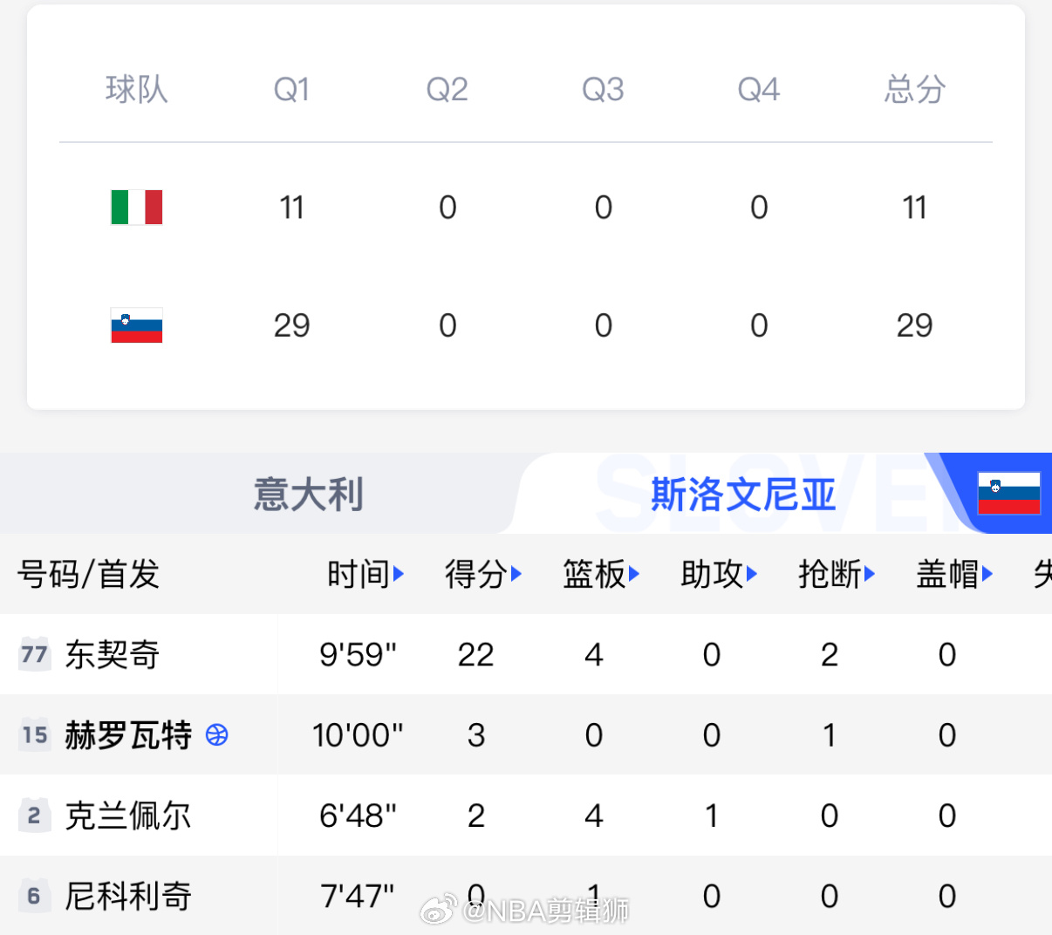Tap jersey number 77 badge
Image resolution: width=1052 pixels, height=935 pixels.
coord(34,654)
